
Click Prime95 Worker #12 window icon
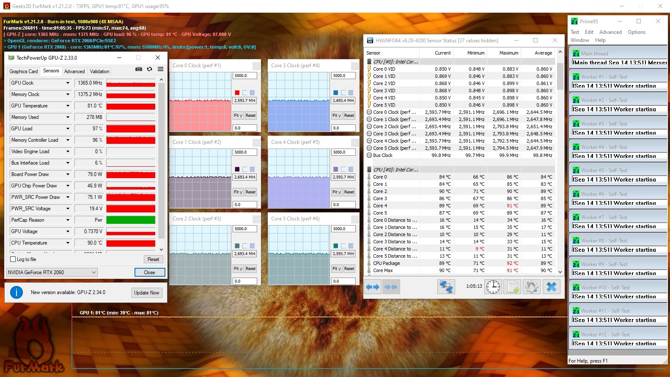pos(576,334)
